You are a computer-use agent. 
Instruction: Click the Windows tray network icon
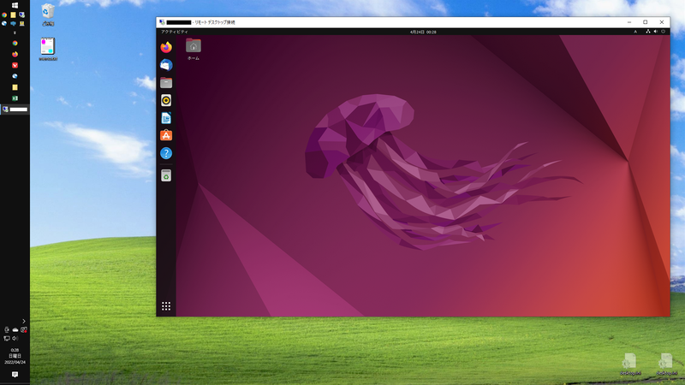[x=7, y=338]
